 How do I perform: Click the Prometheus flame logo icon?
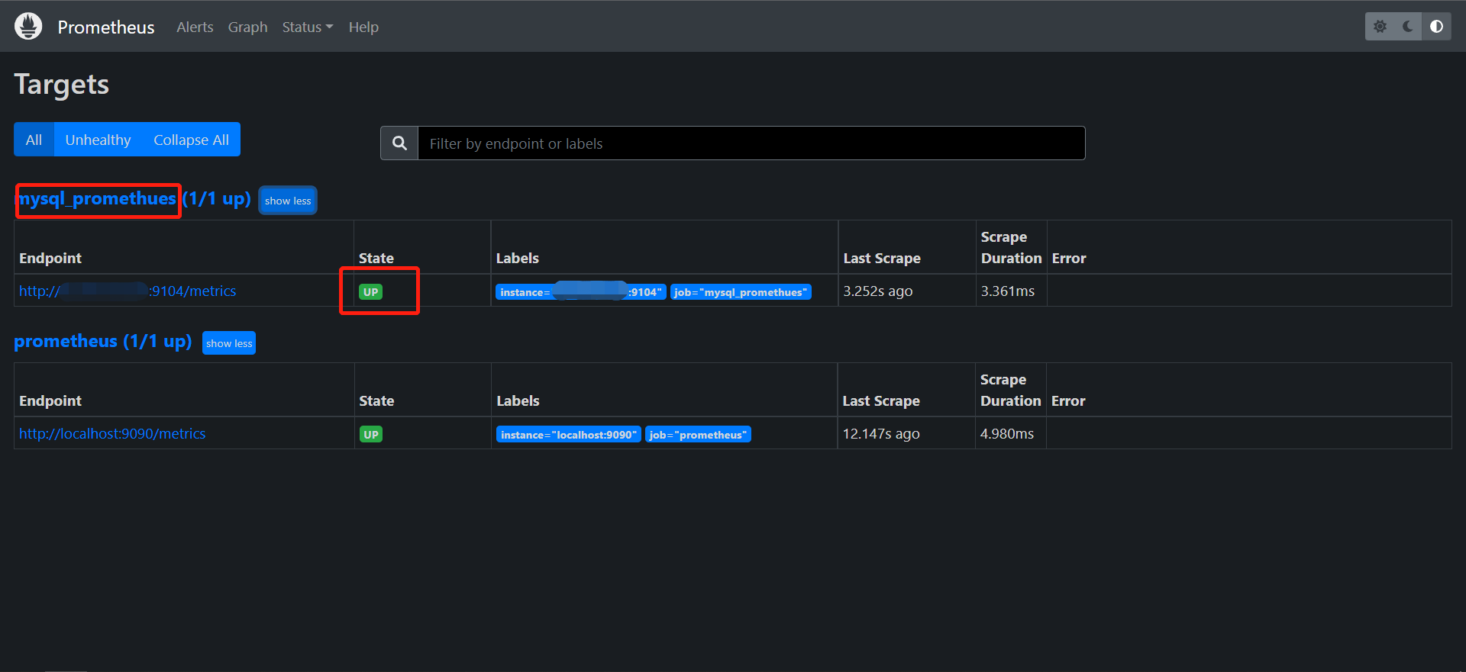28,26
